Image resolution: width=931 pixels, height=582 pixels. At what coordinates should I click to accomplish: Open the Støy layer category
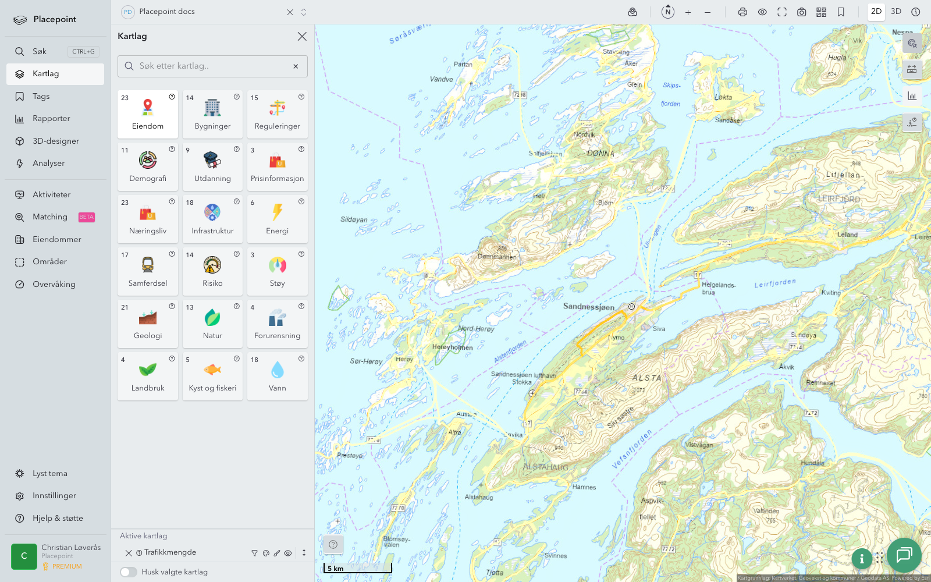[277, 271]
